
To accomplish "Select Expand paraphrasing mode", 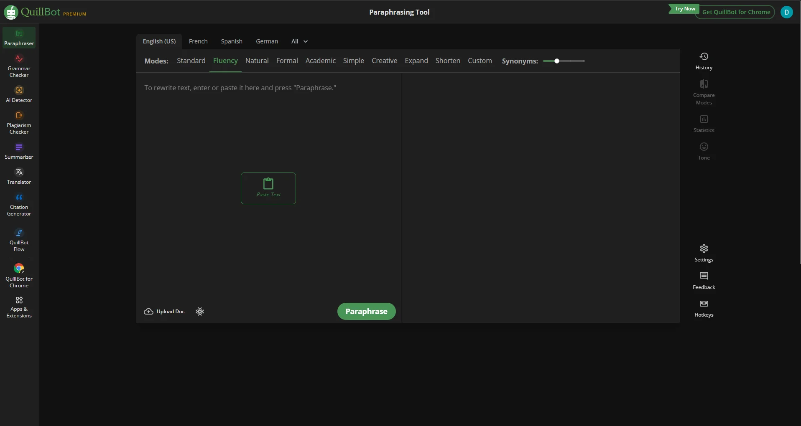I will 416,61.
